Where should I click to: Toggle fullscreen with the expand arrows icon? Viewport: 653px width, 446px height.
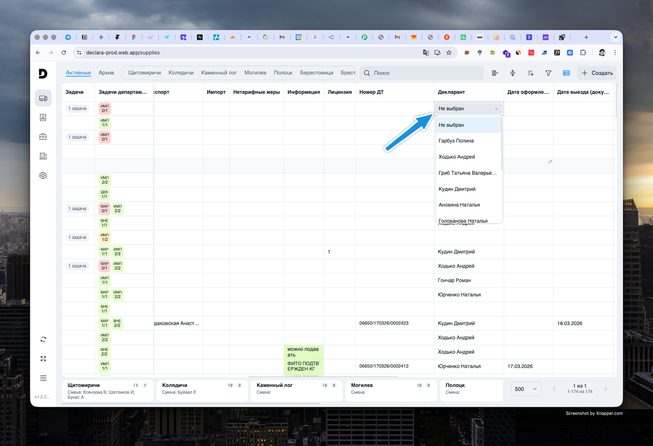[x=43, y=359]
